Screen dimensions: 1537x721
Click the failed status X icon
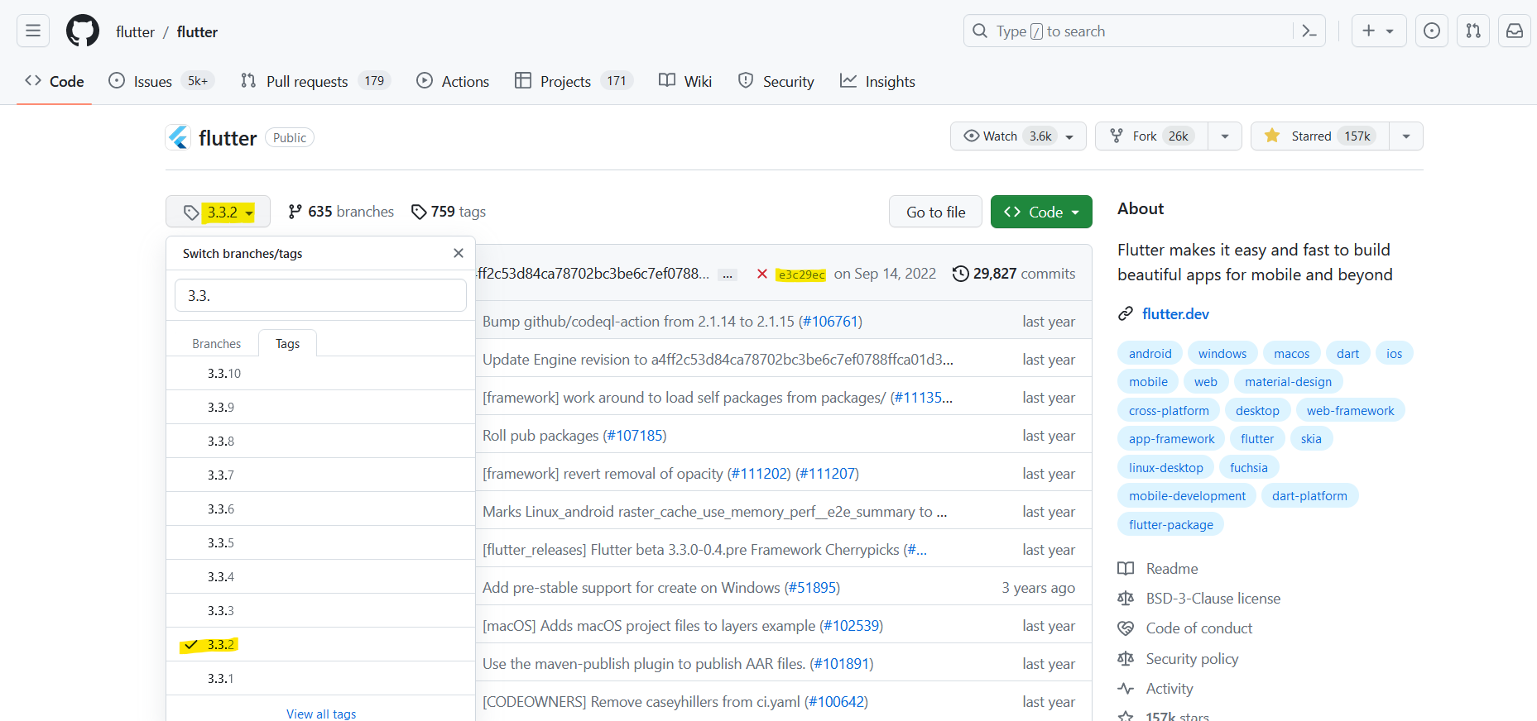[x=762, y=274]
